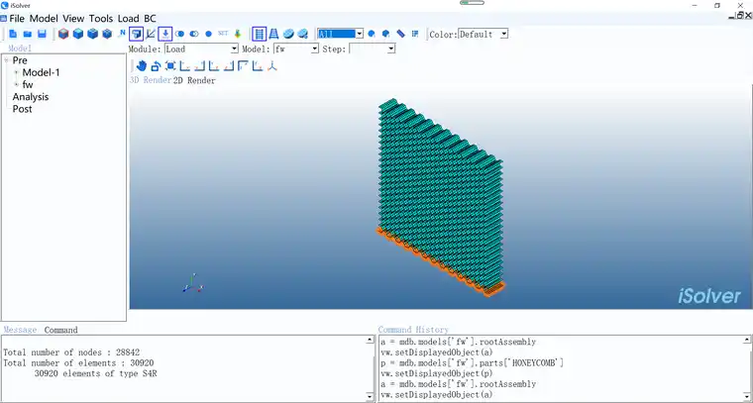Switch to the 2D Render tab
The height and width of the screenshot is (403, 753).
[194, 80]
